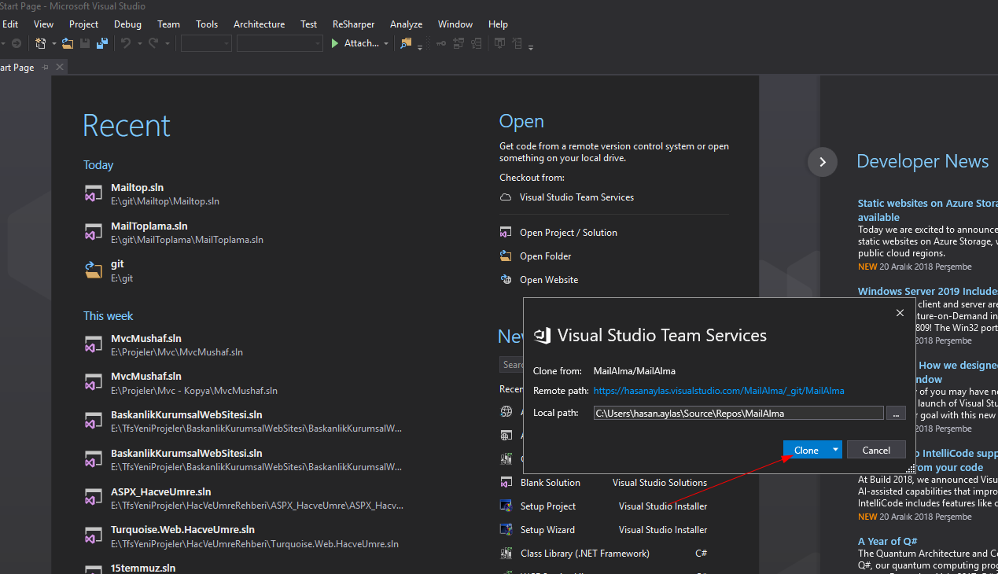Click the git folder icon in Recent
This screenshot has width=998, height=574.
click(94, 270)
